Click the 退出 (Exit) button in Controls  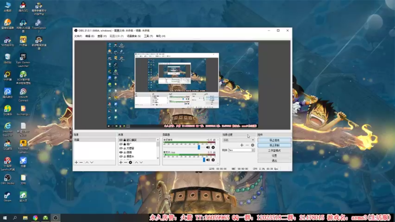coord(275,161)
